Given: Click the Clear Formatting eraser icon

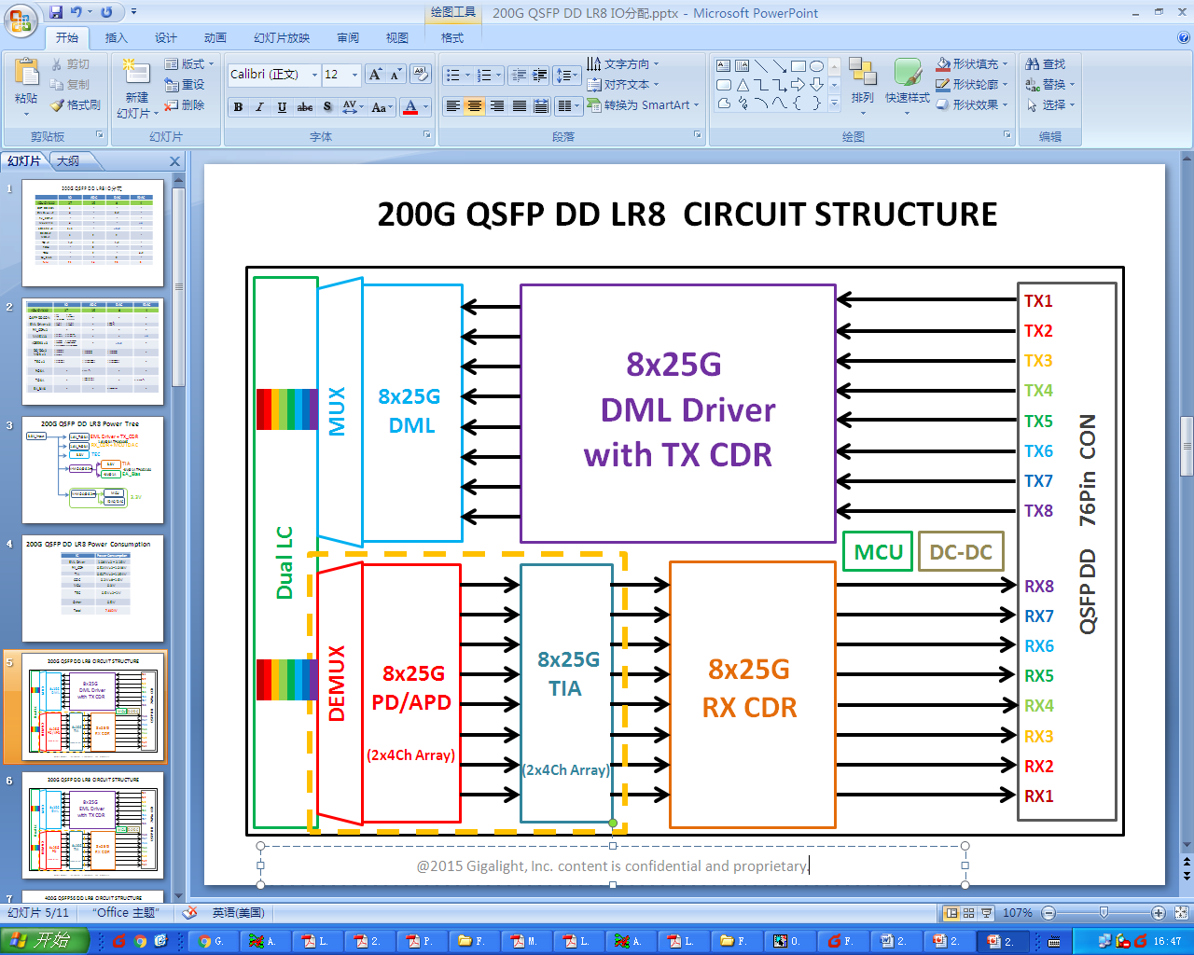Looking at the screenshot, I should pyautogui.click(x=421, y=75).
